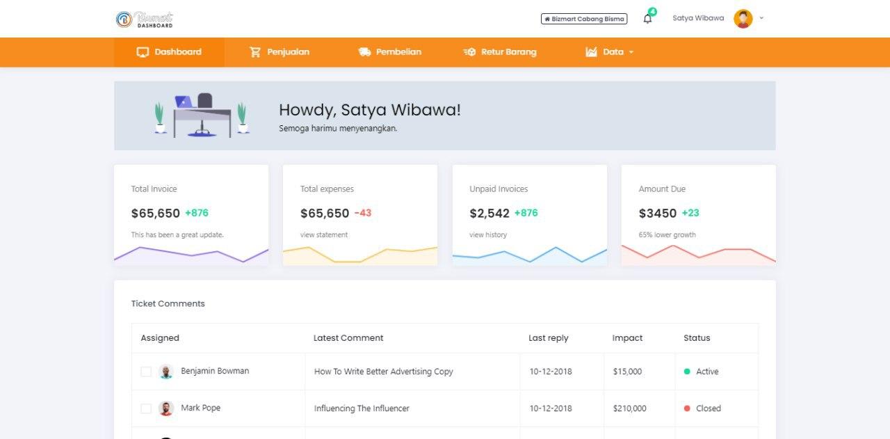
Task: Click the Total Invoice card title
Action: click(154, 189)
